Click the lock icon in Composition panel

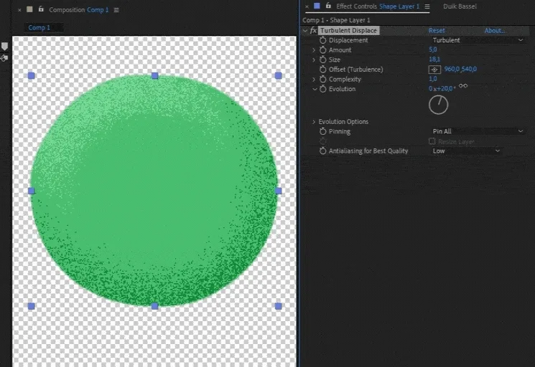coord(41,10)
